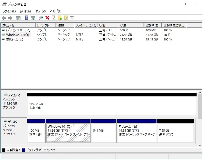Screen dimensions: 203x160
Task: Open the ヘルプ(H) menu
Action: tap(56, 11)
